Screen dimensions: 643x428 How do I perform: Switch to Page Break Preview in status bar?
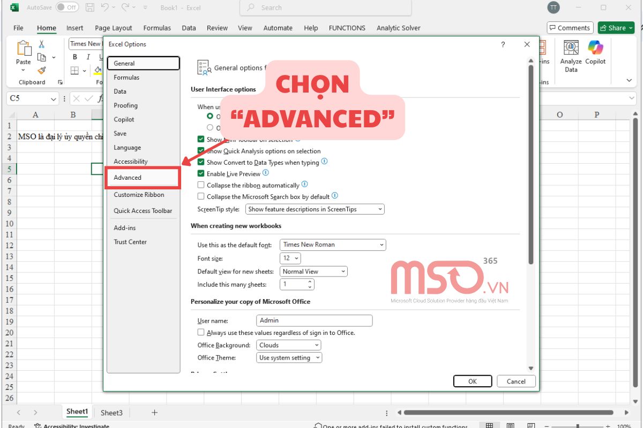(x=532, y=426)
